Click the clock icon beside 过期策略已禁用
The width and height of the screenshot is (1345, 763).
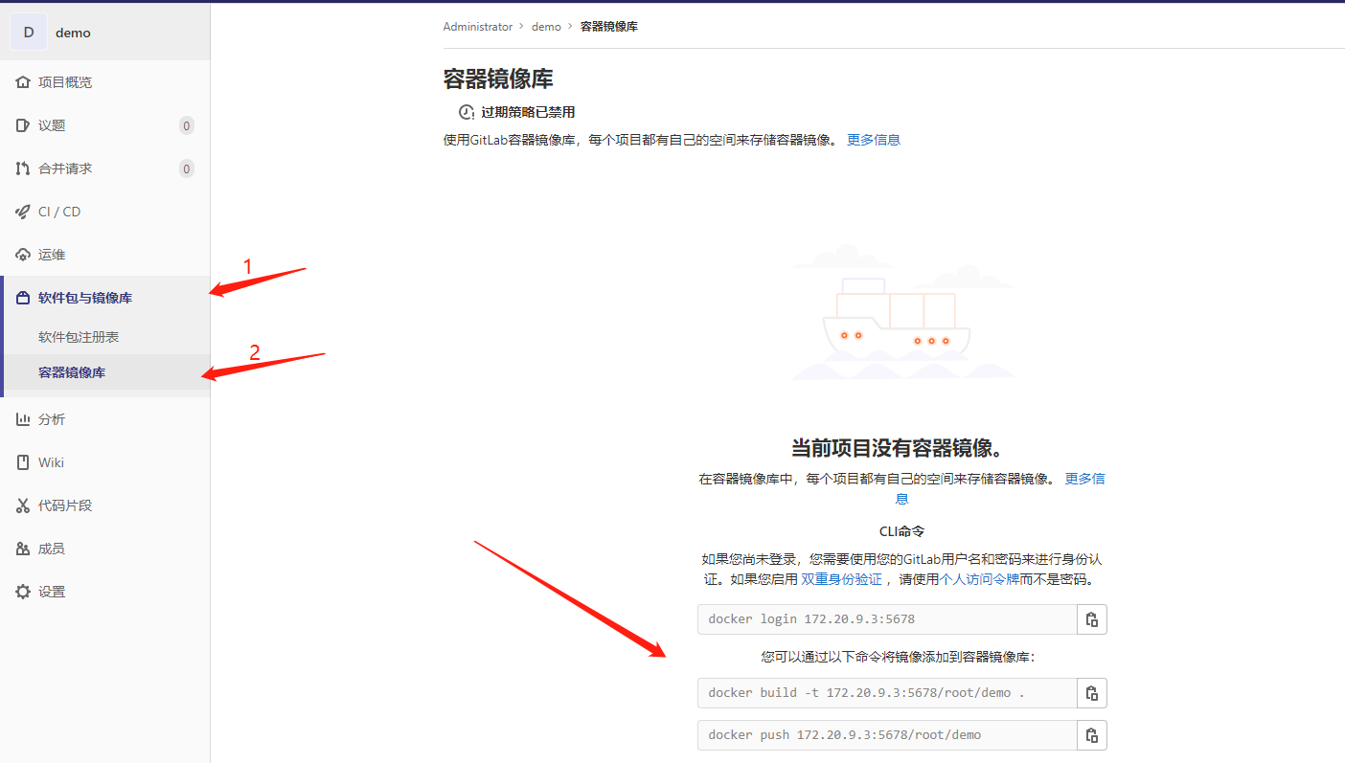click(467, 112)
